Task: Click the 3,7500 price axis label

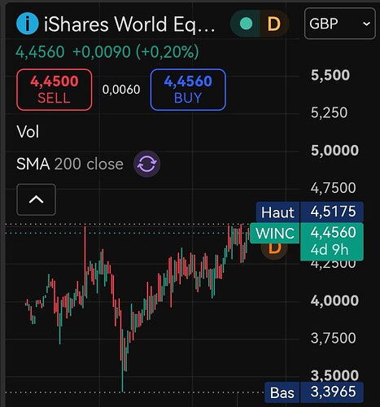Action: [333, 338]
